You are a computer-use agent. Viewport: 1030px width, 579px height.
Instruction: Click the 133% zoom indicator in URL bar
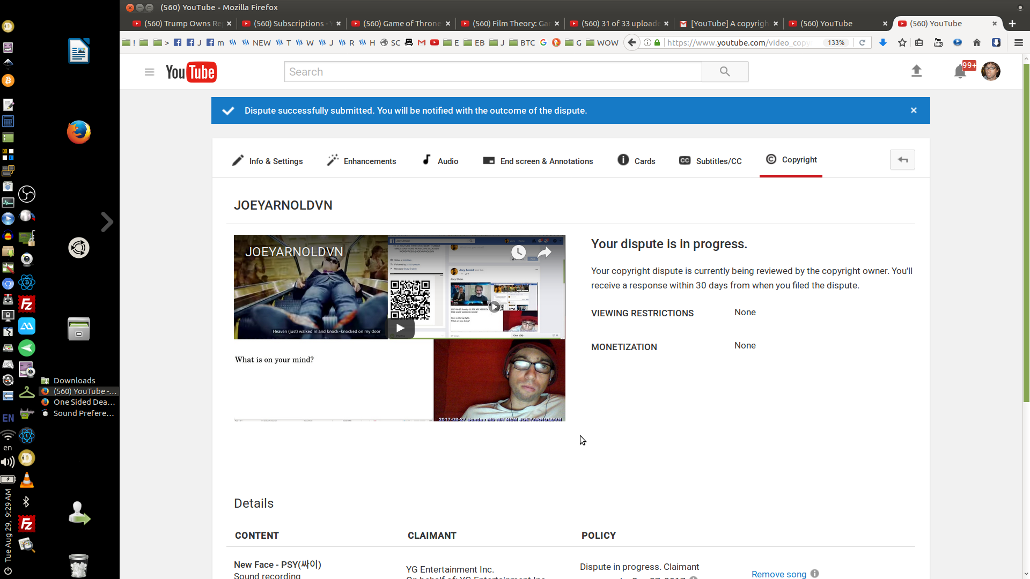(836, 42)
